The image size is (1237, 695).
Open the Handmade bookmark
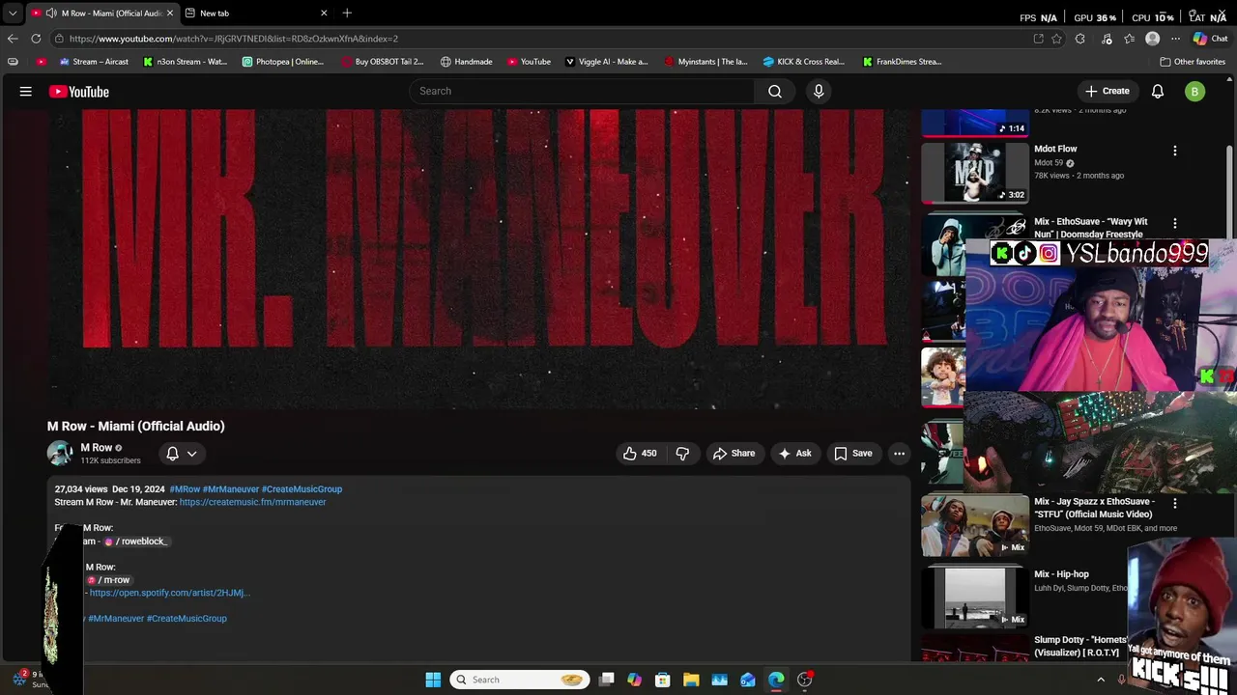(467, 62)
